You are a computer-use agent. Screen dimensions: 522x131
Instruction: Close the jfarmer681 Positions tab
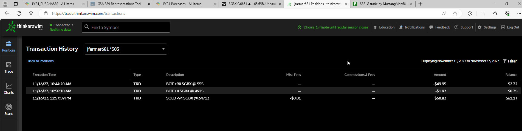346,4
